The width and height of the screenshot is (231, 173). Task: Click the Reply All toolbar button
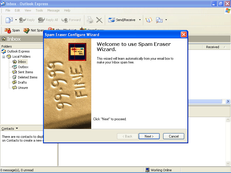[48, 20]
